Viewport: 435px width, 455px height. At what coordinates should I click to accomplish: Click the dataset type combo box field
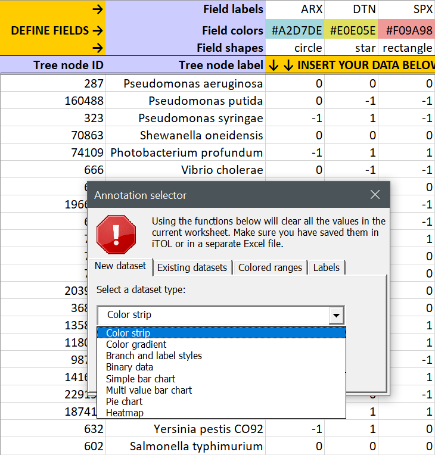tap(213, 315)
